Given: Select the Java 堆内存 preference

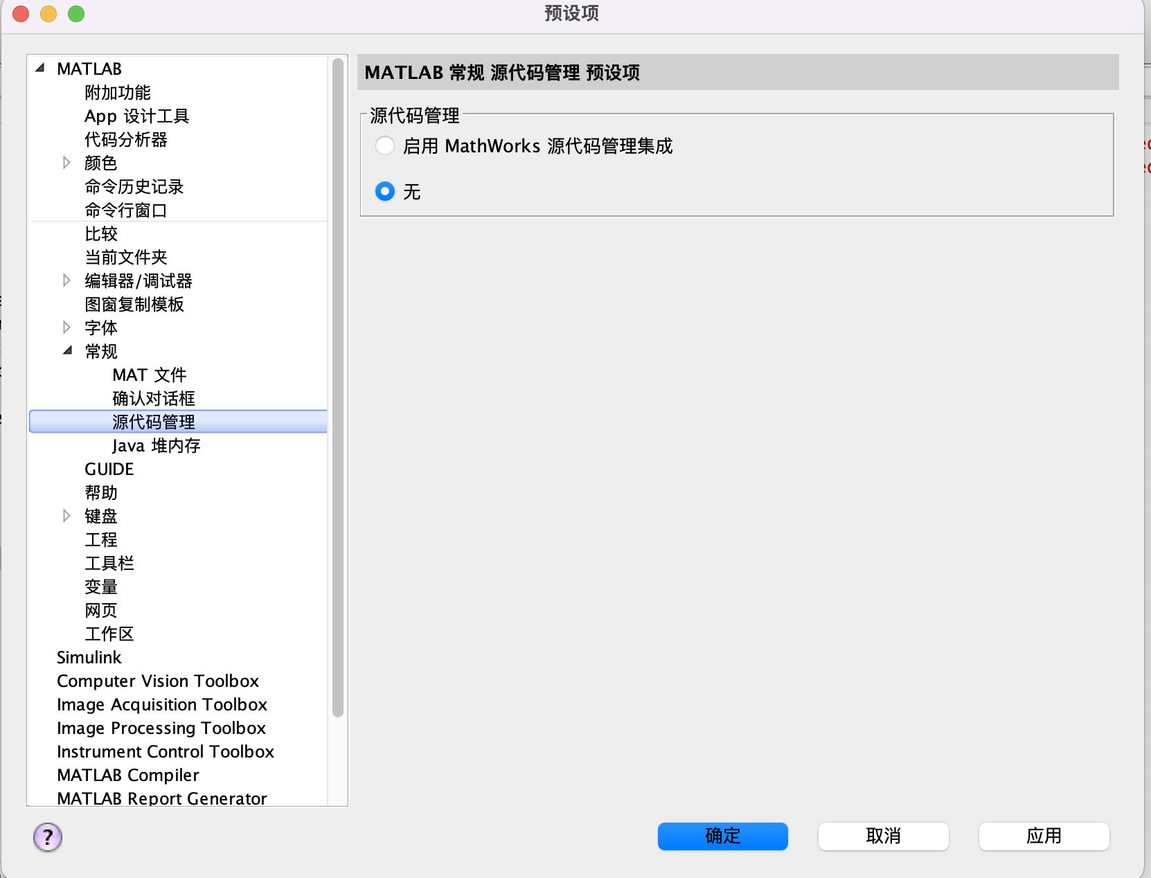Looking at the screenshot, I should [156, 445].
